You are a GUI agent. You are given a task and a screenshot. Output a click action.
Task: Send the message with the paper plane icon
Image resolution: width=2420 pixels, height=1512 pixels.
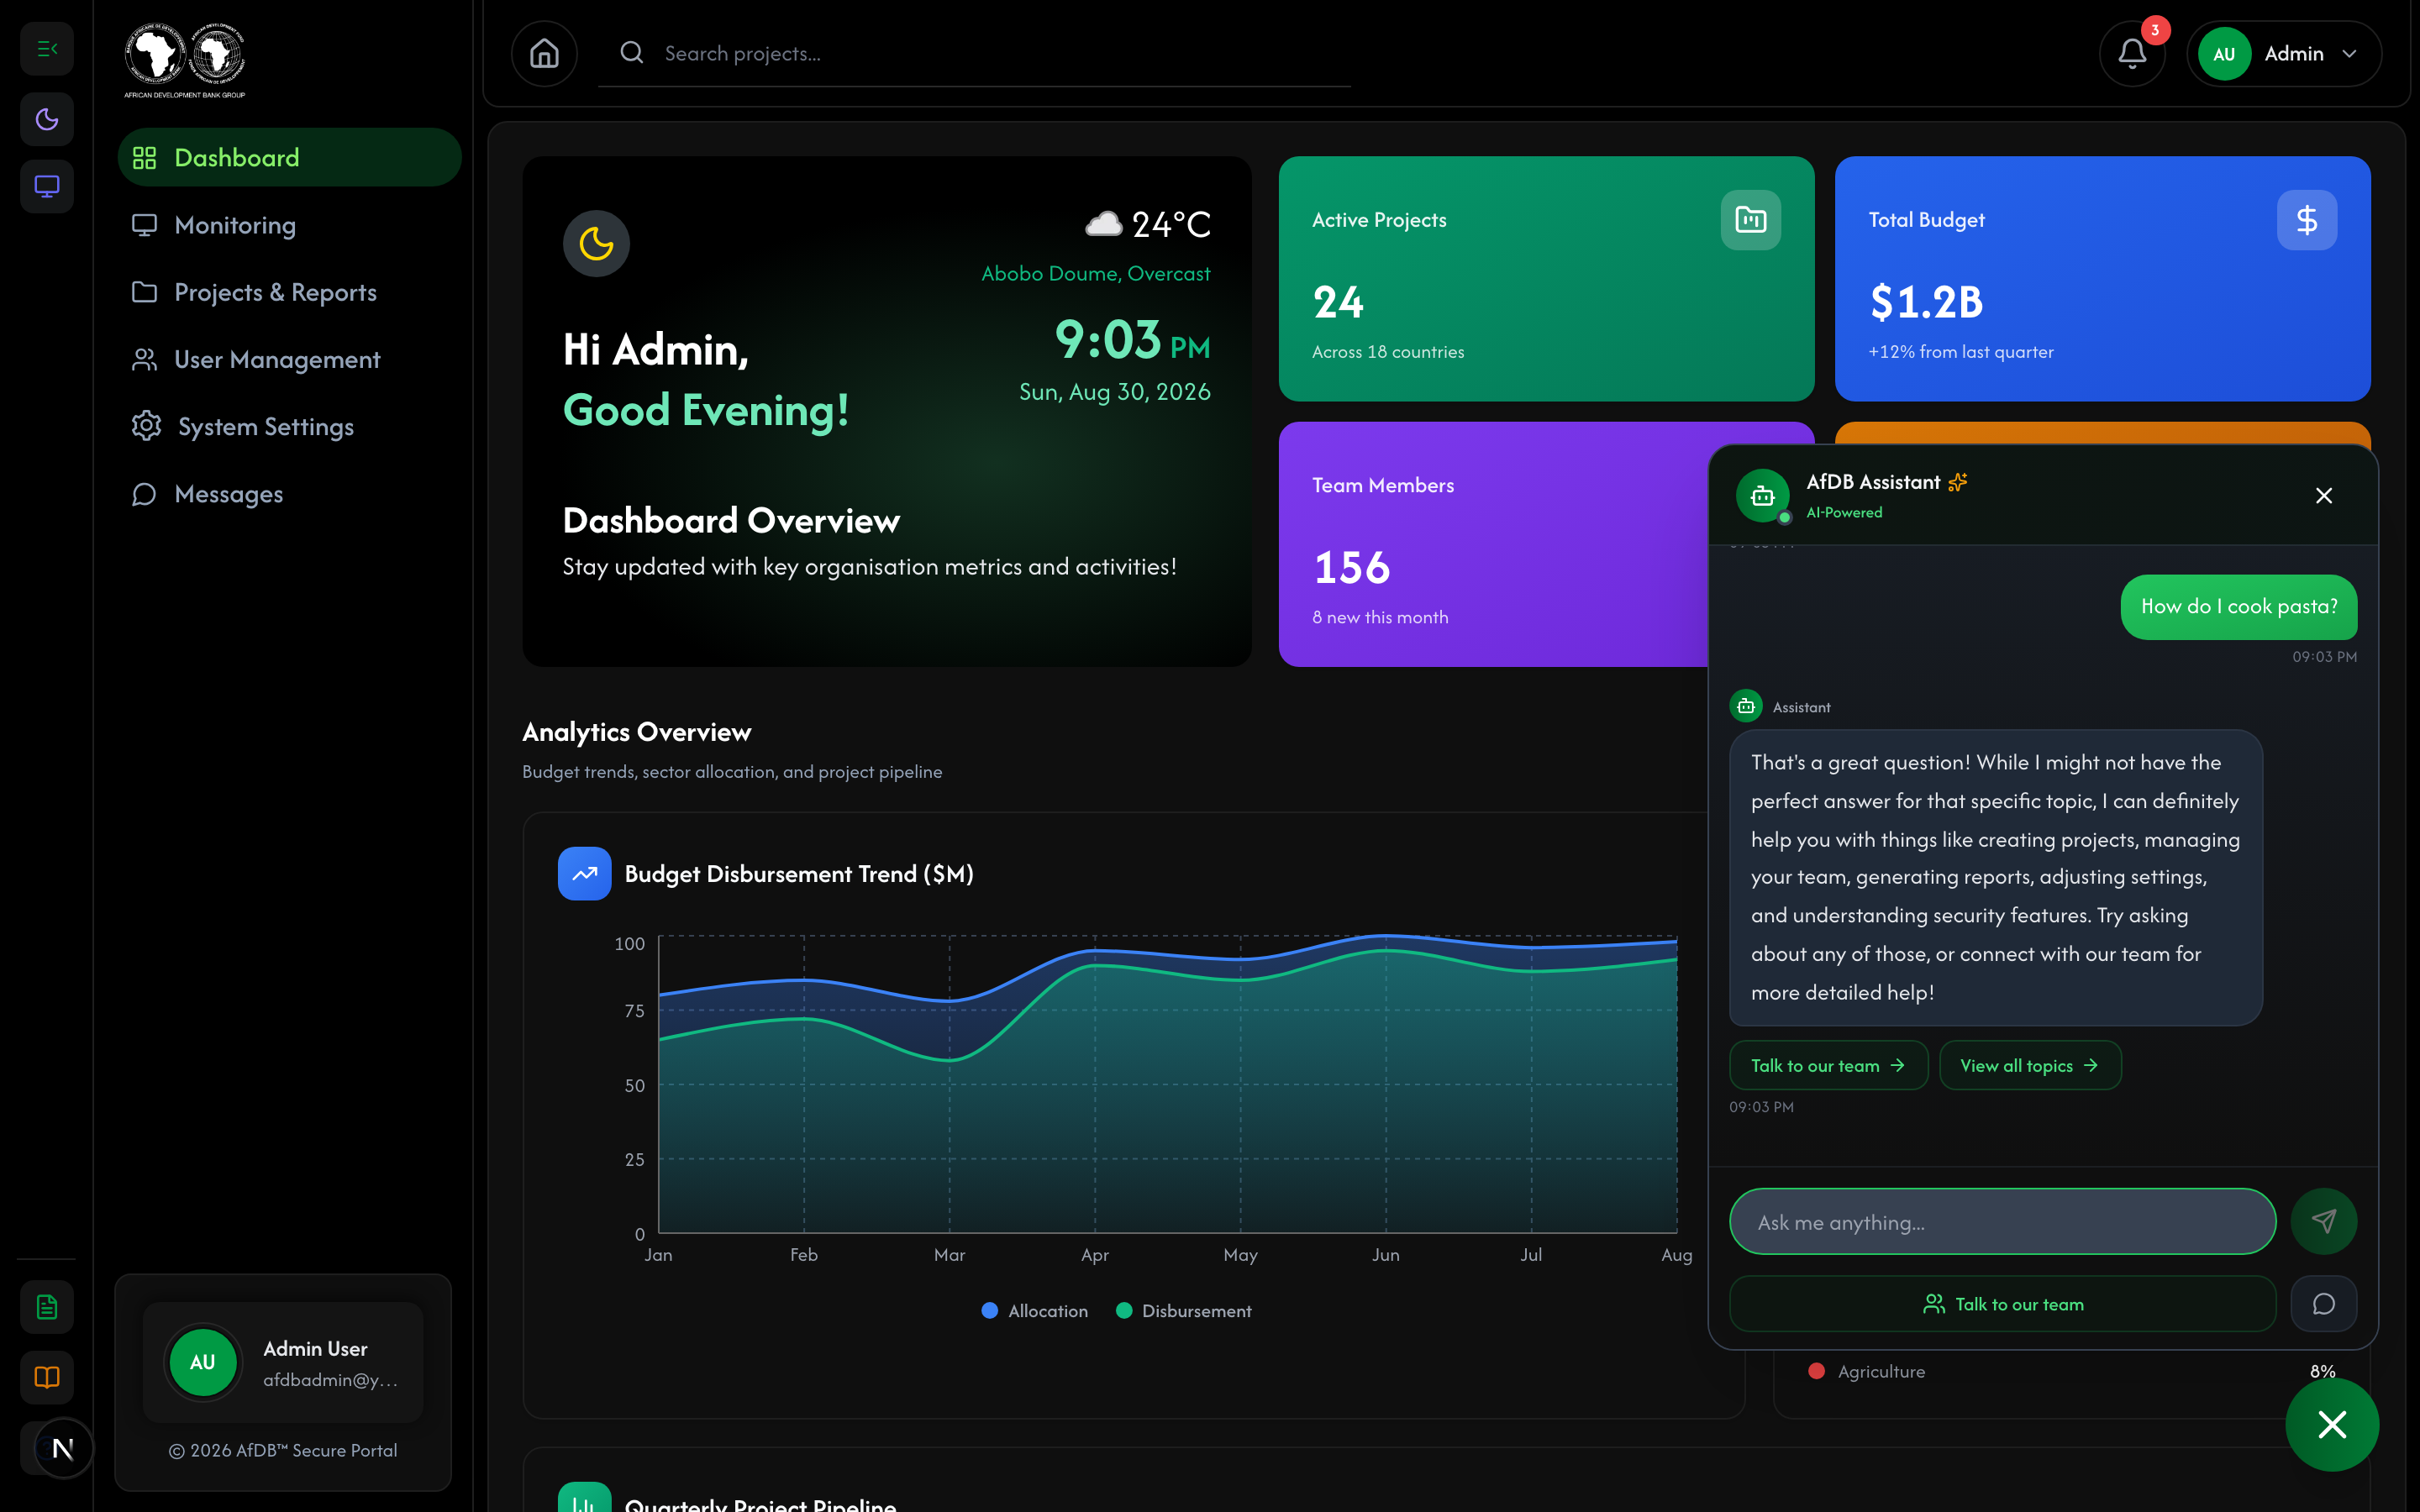click(2323, 1221)
